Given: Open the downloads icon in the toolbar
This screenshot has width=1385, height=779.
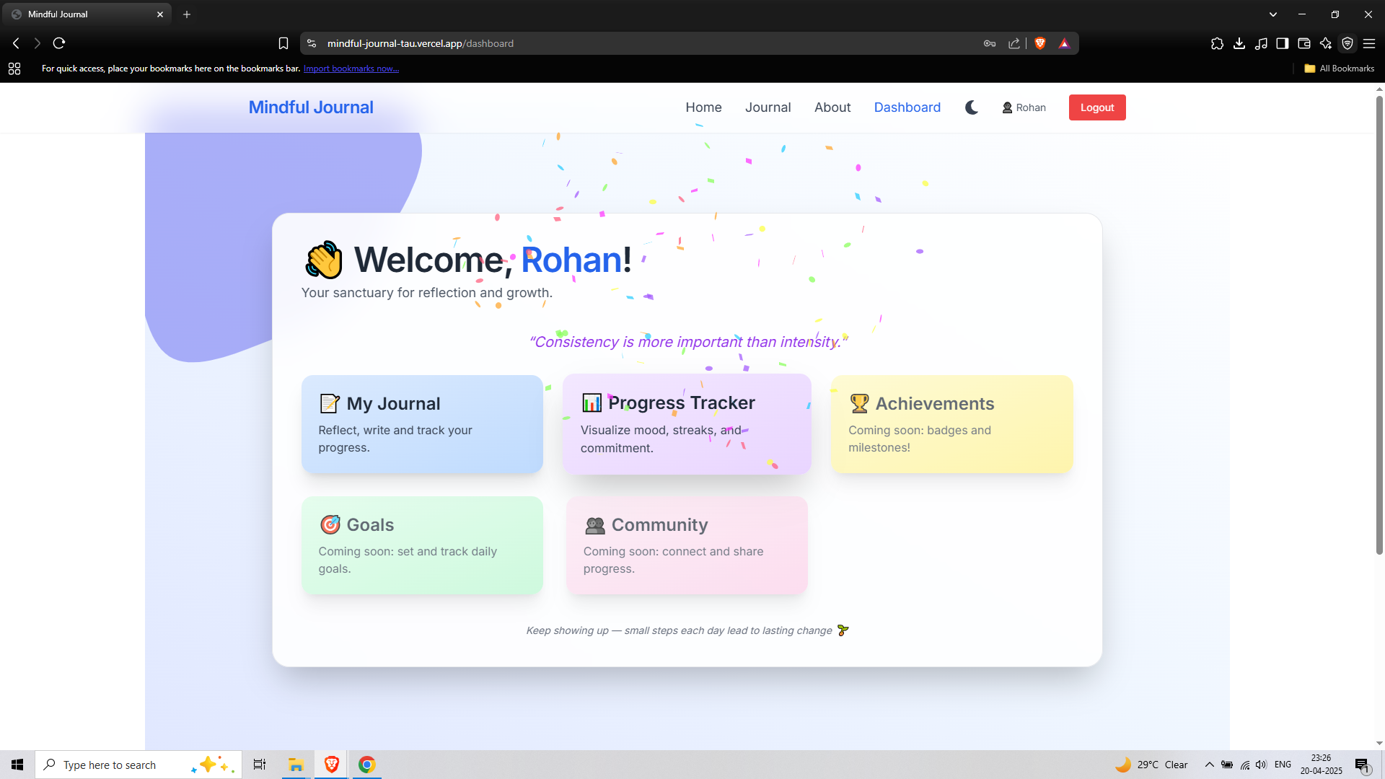Looking at the screenshot, I should [x=1239, y=43].
